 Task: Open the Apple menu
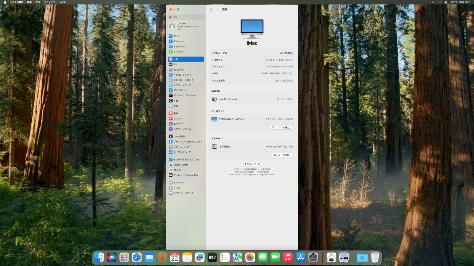pyautogui.click(x=5, y=2)
